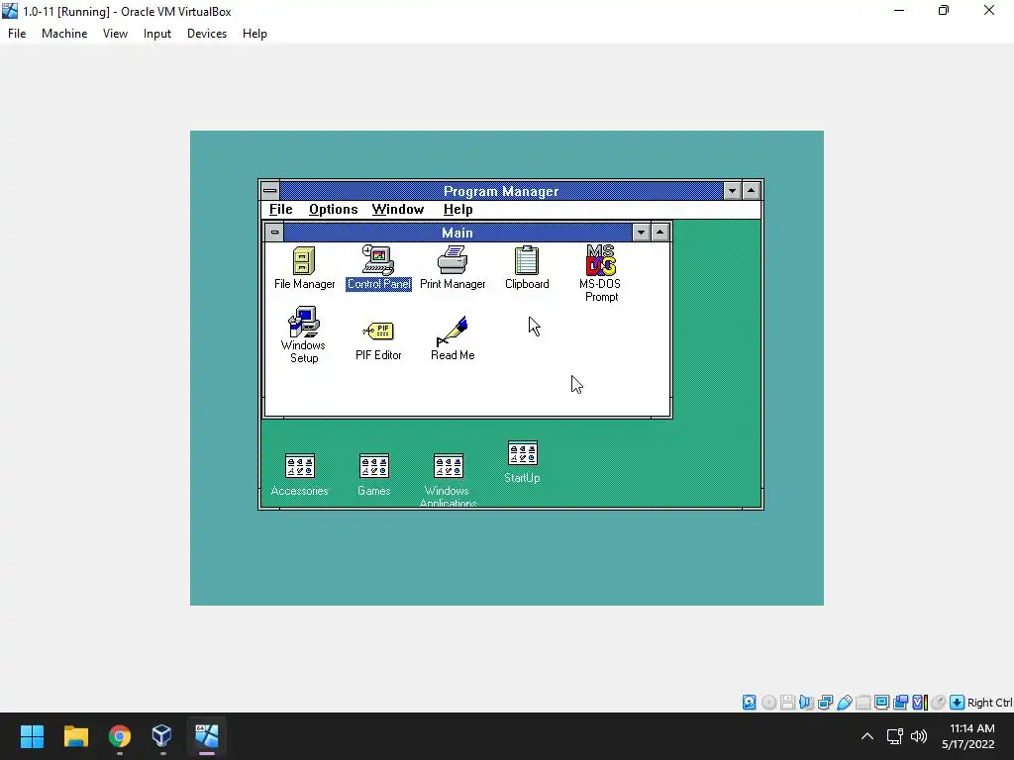Click the VirtualBox hard disk status icon
The width and height of the screenshot is (1014, 760).
tap(749, 703)
